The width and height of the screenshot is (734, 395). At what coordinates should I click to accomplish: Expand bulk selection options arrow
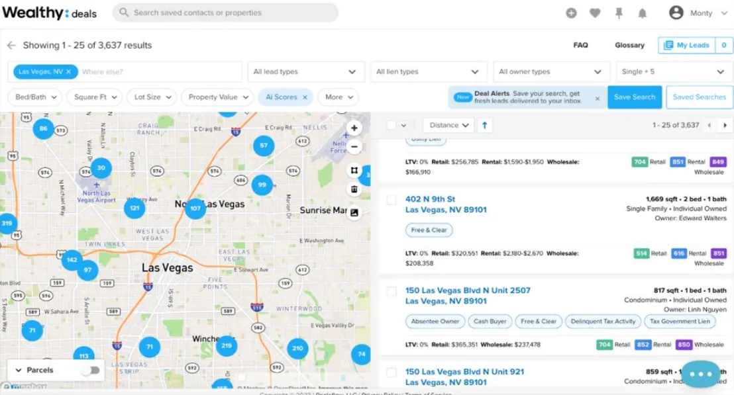point(403,125)
